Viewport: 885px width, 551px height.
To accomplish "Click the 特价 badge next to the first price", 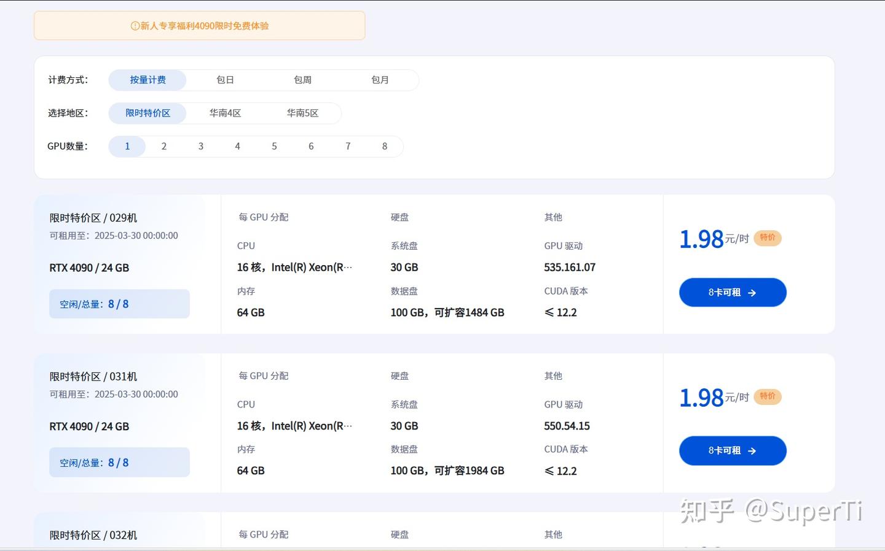I will pyautogui.click(x=767, y=238).
